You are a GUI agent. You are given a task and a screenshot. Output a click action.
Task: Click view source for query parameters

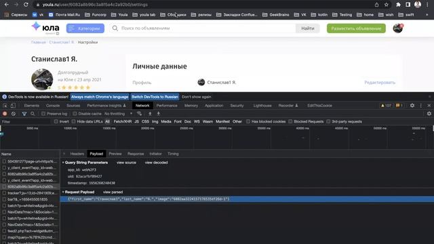point(126,163)
